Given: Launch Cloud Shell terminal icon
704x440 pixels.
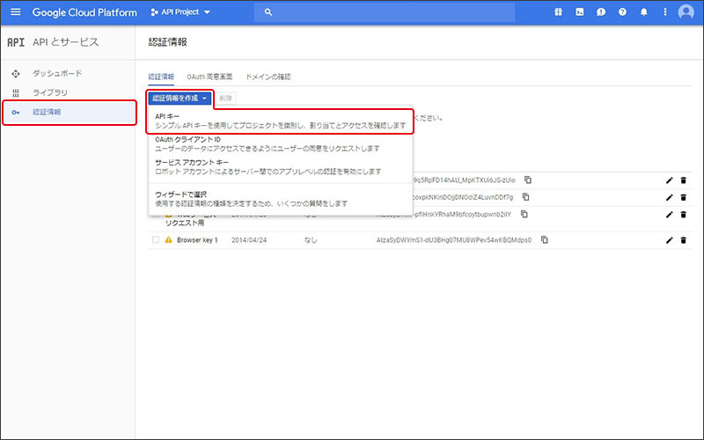Looking at the screenshot, I should click(x=580, y=12).
